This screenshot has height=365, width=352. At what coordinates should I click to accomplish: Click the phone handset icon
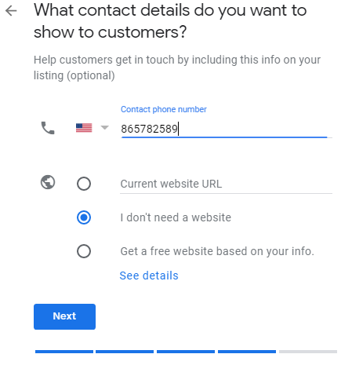[48, 128]
